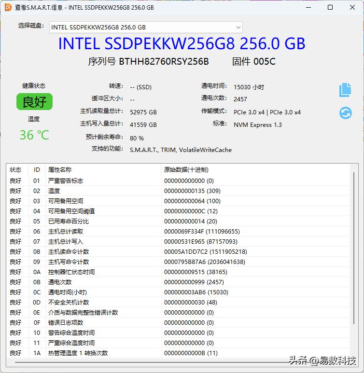This screenshot has height=373, width=364.
Task: Select the 可用备用空间 row 03
Action: [x=178, y=201]
